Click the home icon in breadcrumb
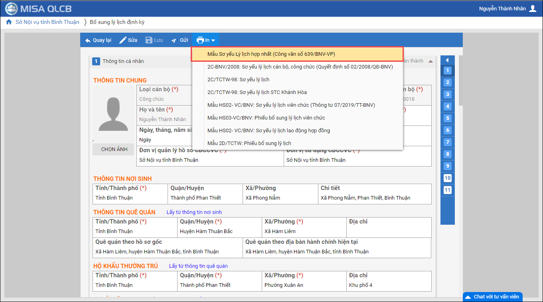The height and width of the screenshot is (302, 543). [9, 22]
